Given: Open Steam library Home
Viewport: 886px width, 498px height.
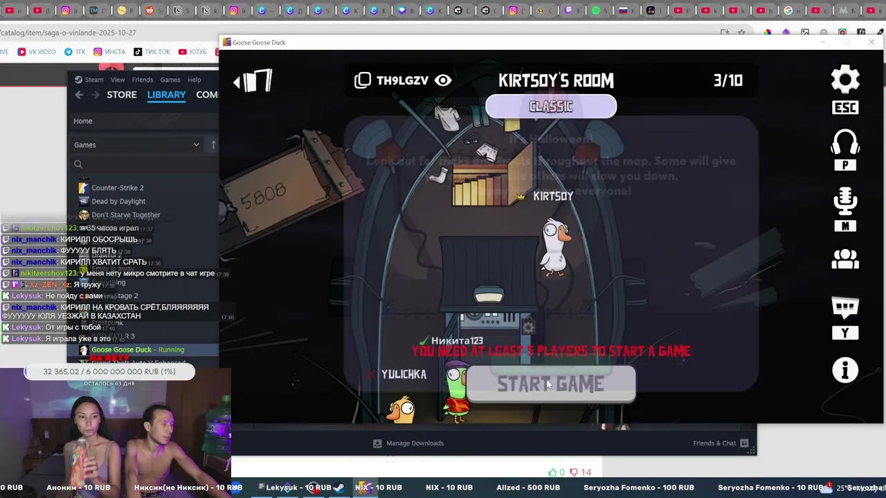Looking at the screenshot, I should (x=83, y=121).
